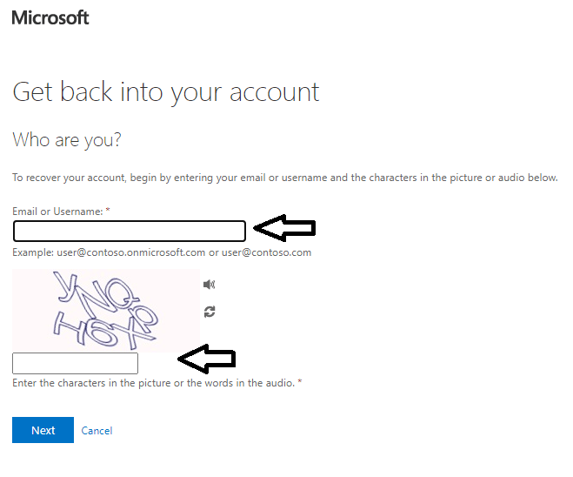Click the 'Enter the characters in the picture' caption
Image resolution: width=573 pixels, height=477 pixels.
154,383
